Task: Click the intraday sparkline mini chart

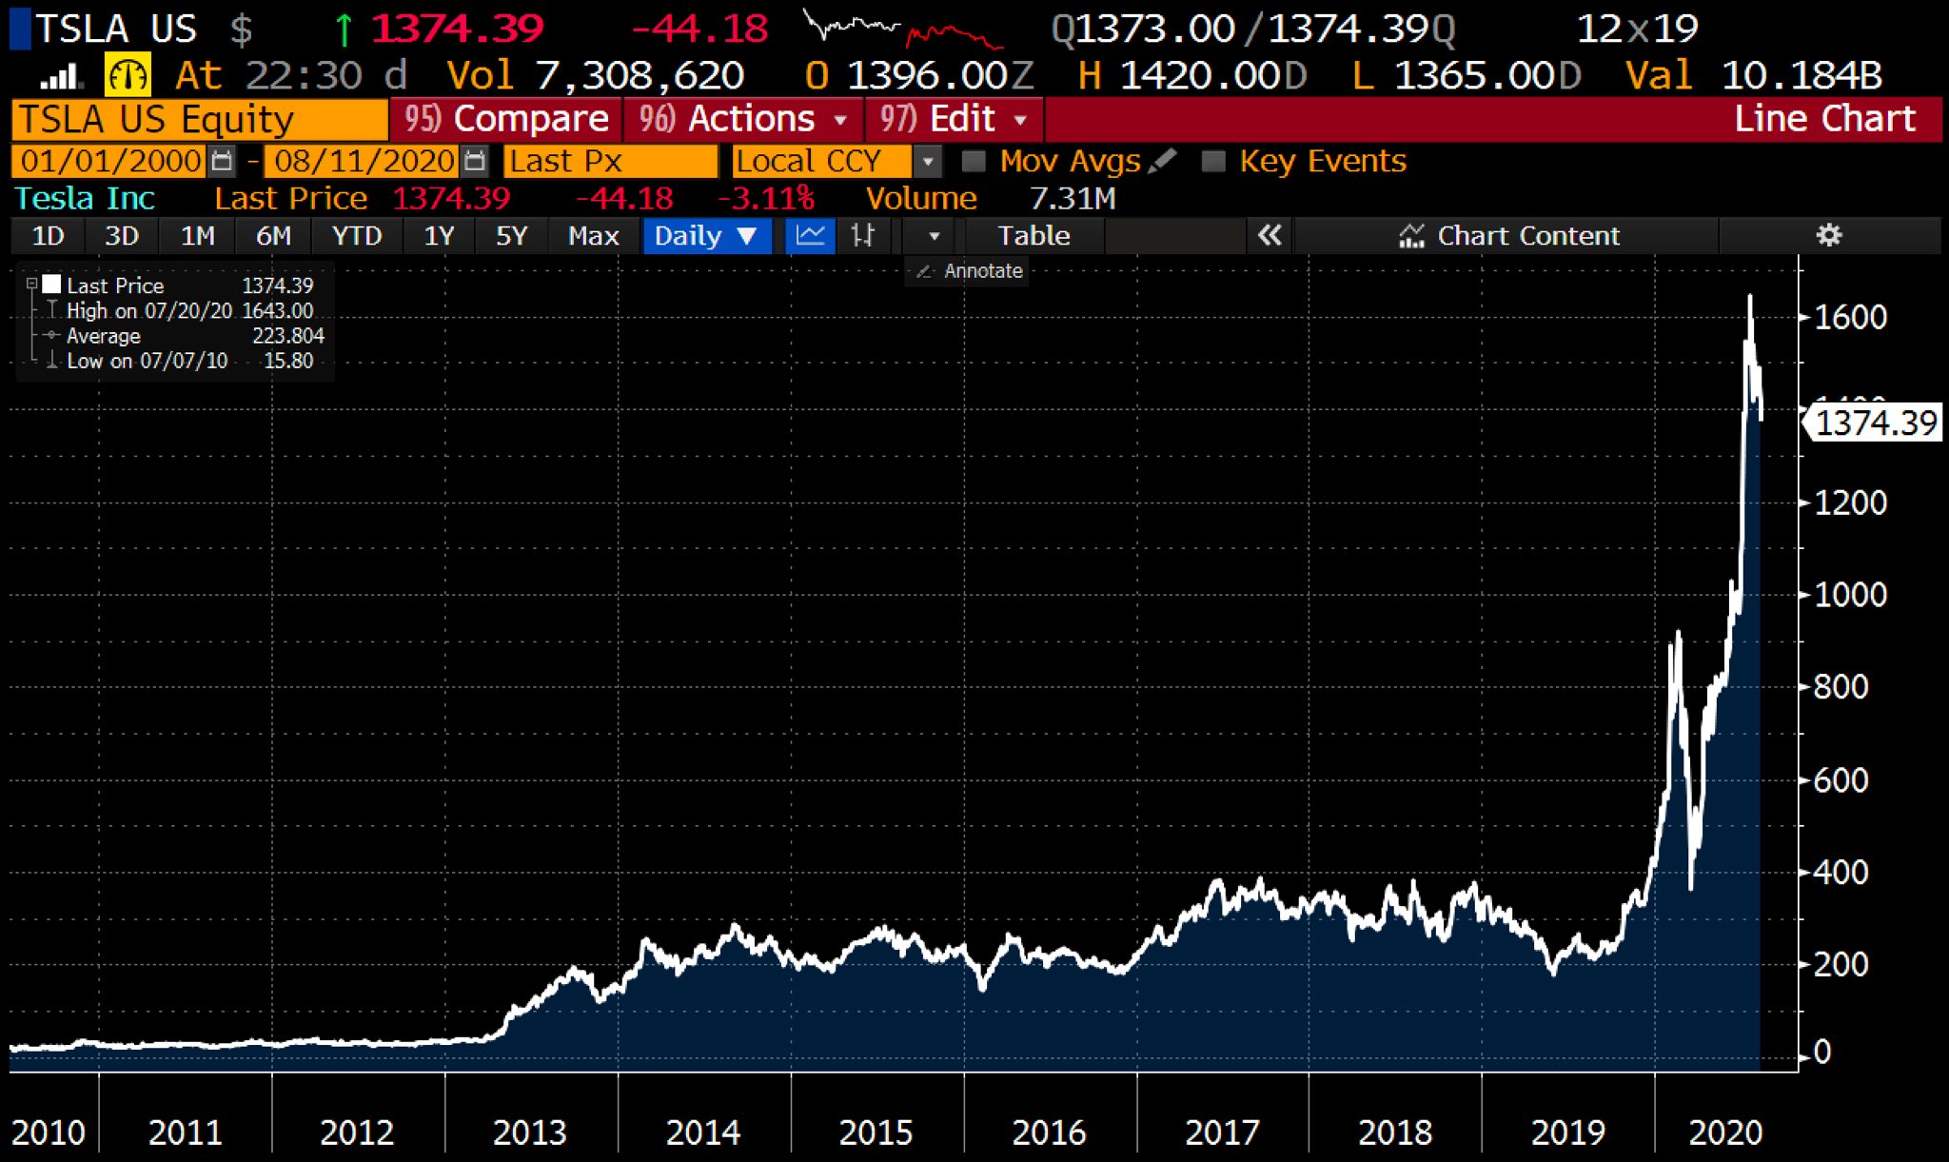Action: tap(902, 28)
